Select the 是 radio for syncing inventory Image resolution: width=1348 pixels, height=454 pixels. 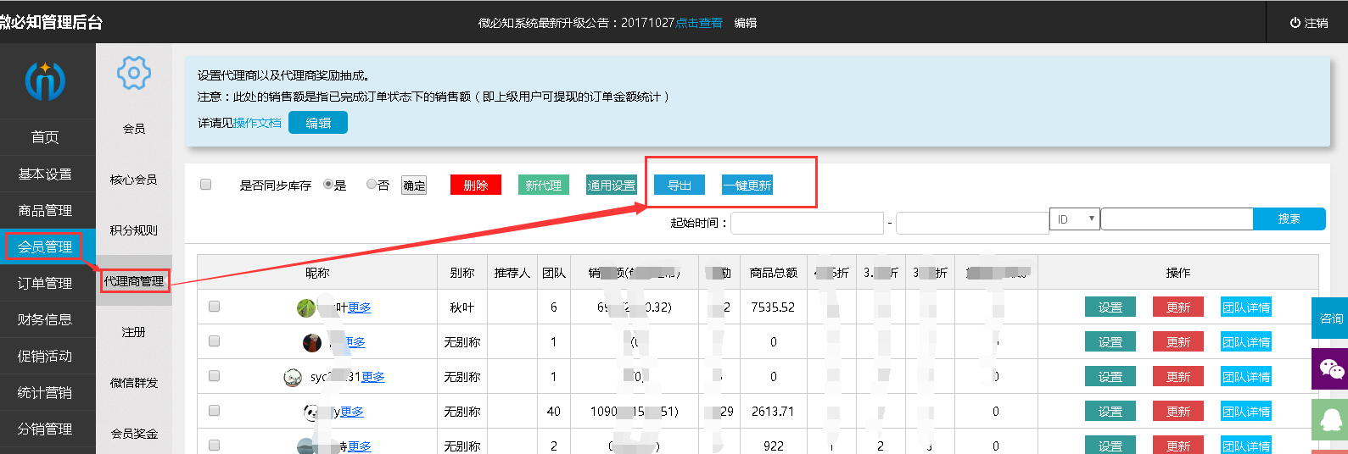(x=328, y=185)
